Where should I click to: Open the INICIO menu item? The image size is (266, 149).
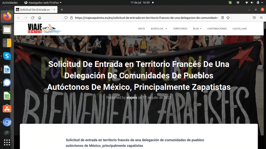click(141, 29)
